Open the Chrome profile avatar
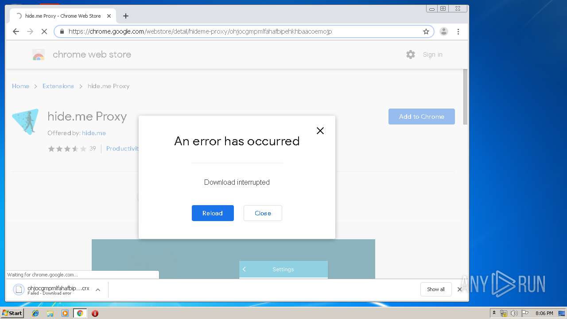The height and width of the screenshot is (319, 567). coord(443,31)
